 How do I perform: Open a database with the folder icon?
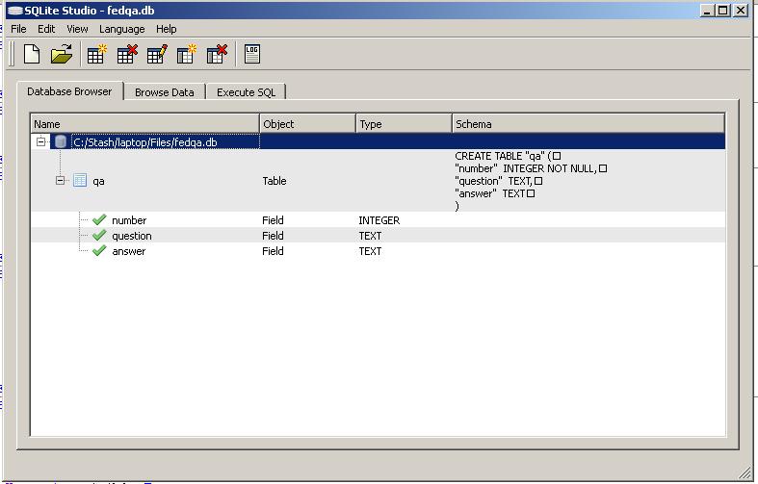[62, 54]
